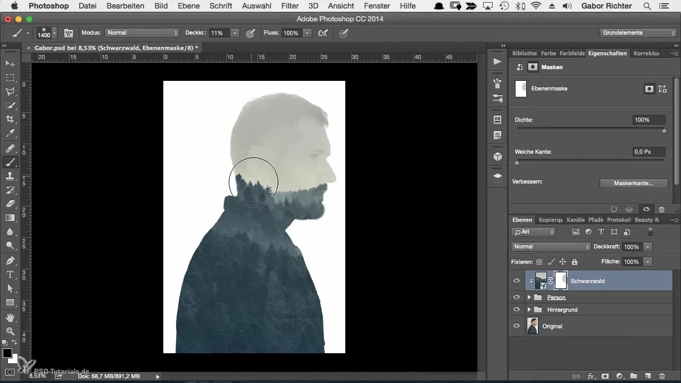Image resolution: width=681 pixels, height=383 pixels.
Task: Select the Quick Selection tool
Action: point(10,105)
